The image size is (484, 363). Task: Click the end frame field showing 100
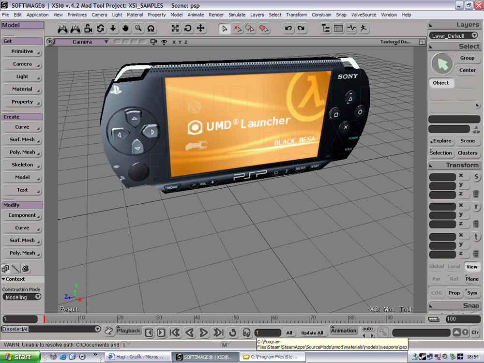pos(463,319)
